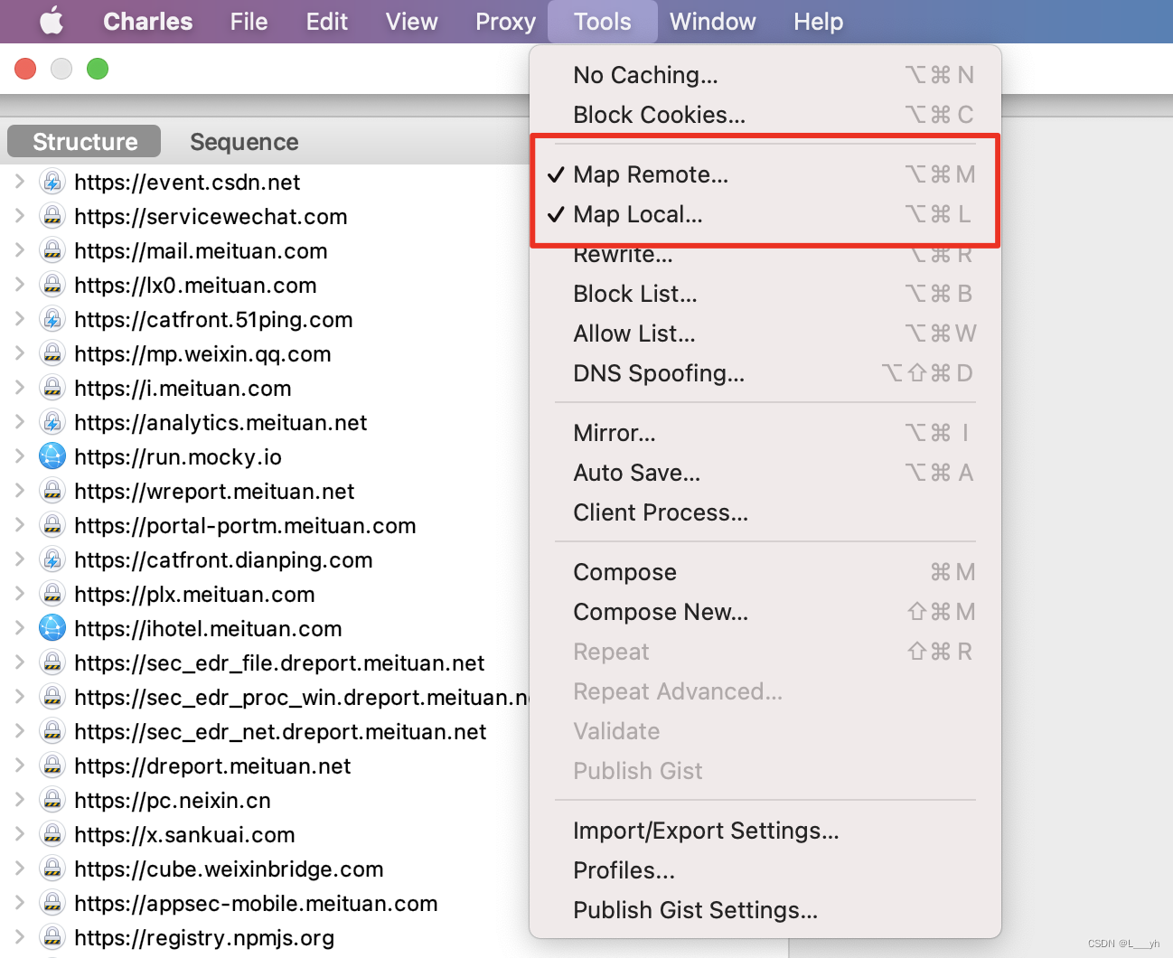Open the Apple menu
Screen dimensions: 1173x958
[x=52, y=21]
